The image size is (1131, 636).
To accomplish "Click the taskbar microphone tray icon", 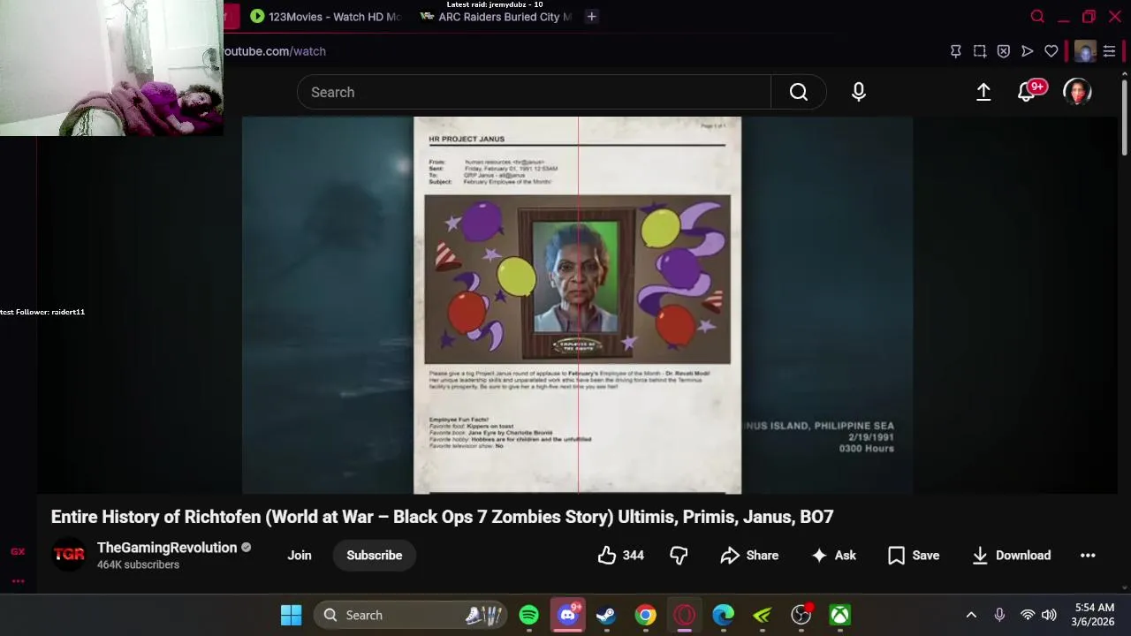I will 999,615.
